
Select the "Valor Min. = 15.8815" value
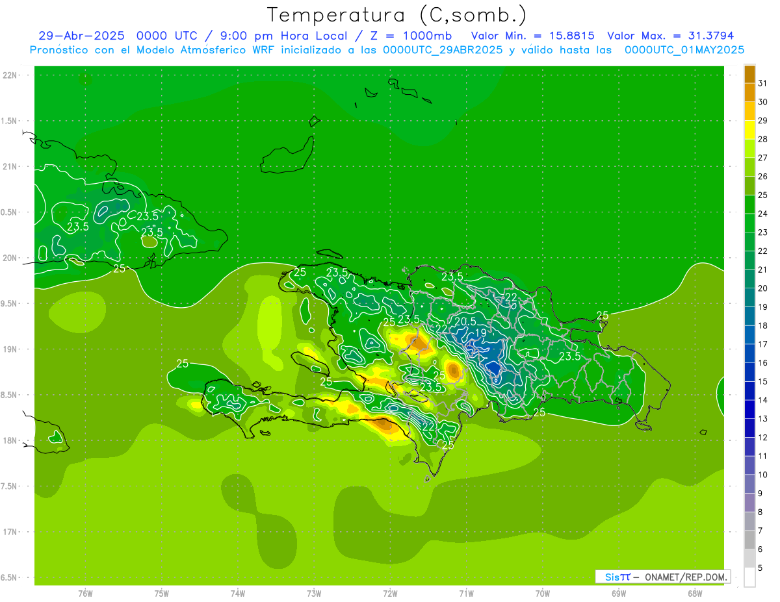pyautogui.click(x=532, y=36)
